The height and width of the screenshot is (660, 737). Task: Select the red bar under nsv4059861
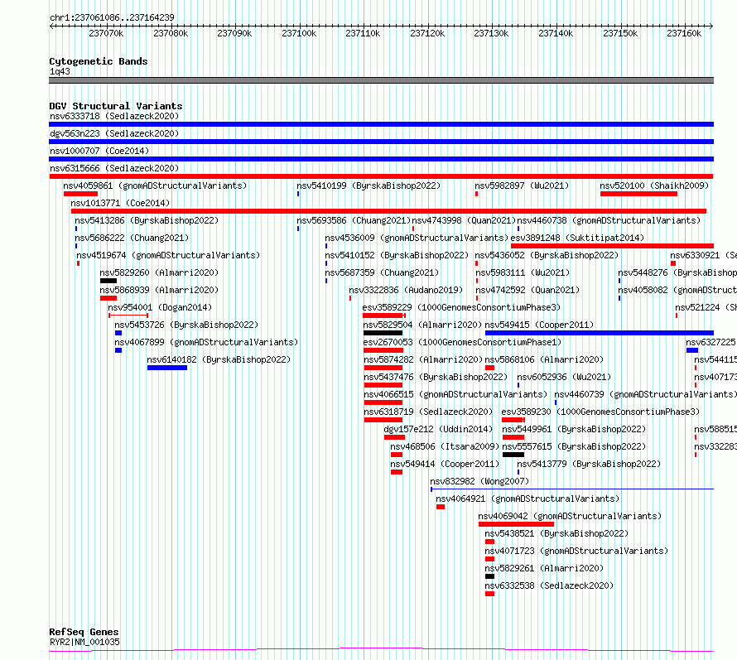(80, 194)
